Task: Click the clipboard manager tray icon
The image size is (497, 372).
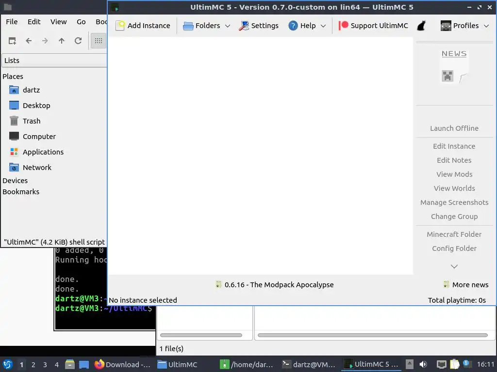Action: 454,364
